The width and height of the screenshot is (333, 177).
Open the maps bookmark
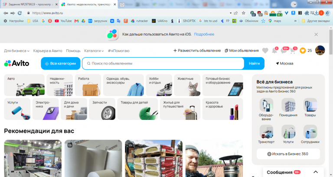274,21
